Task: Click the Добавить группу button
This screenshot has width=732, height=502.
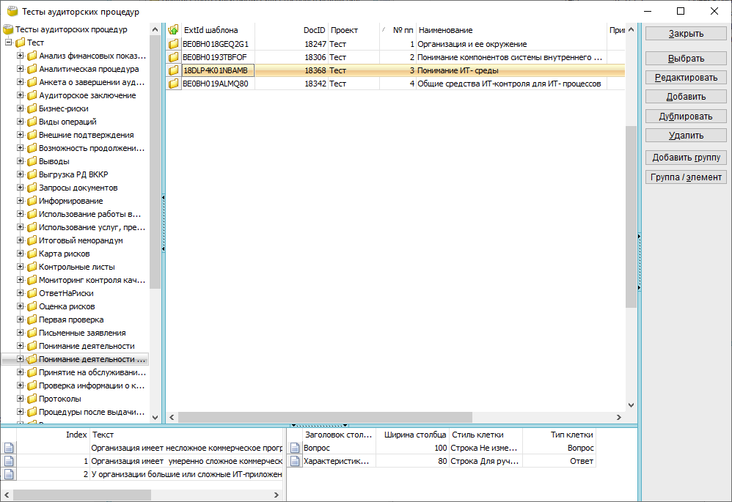Action: (x=686, y=158)
